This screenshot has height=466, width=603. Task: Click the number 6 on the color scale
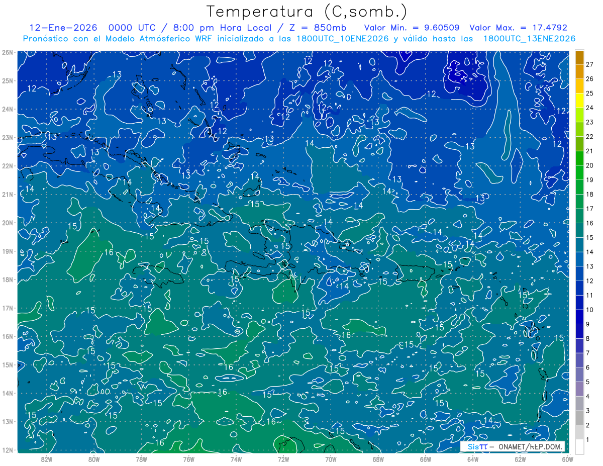[x=588, y=367]
